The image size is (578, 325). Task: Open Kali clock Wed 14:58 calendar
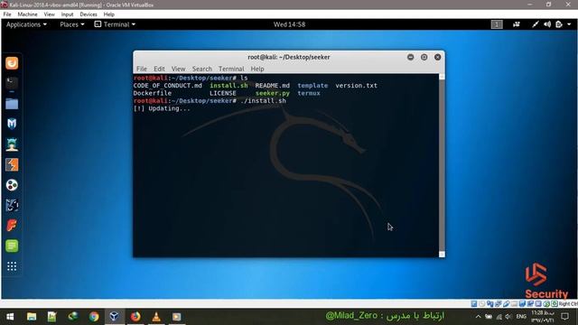coord(289,24)
